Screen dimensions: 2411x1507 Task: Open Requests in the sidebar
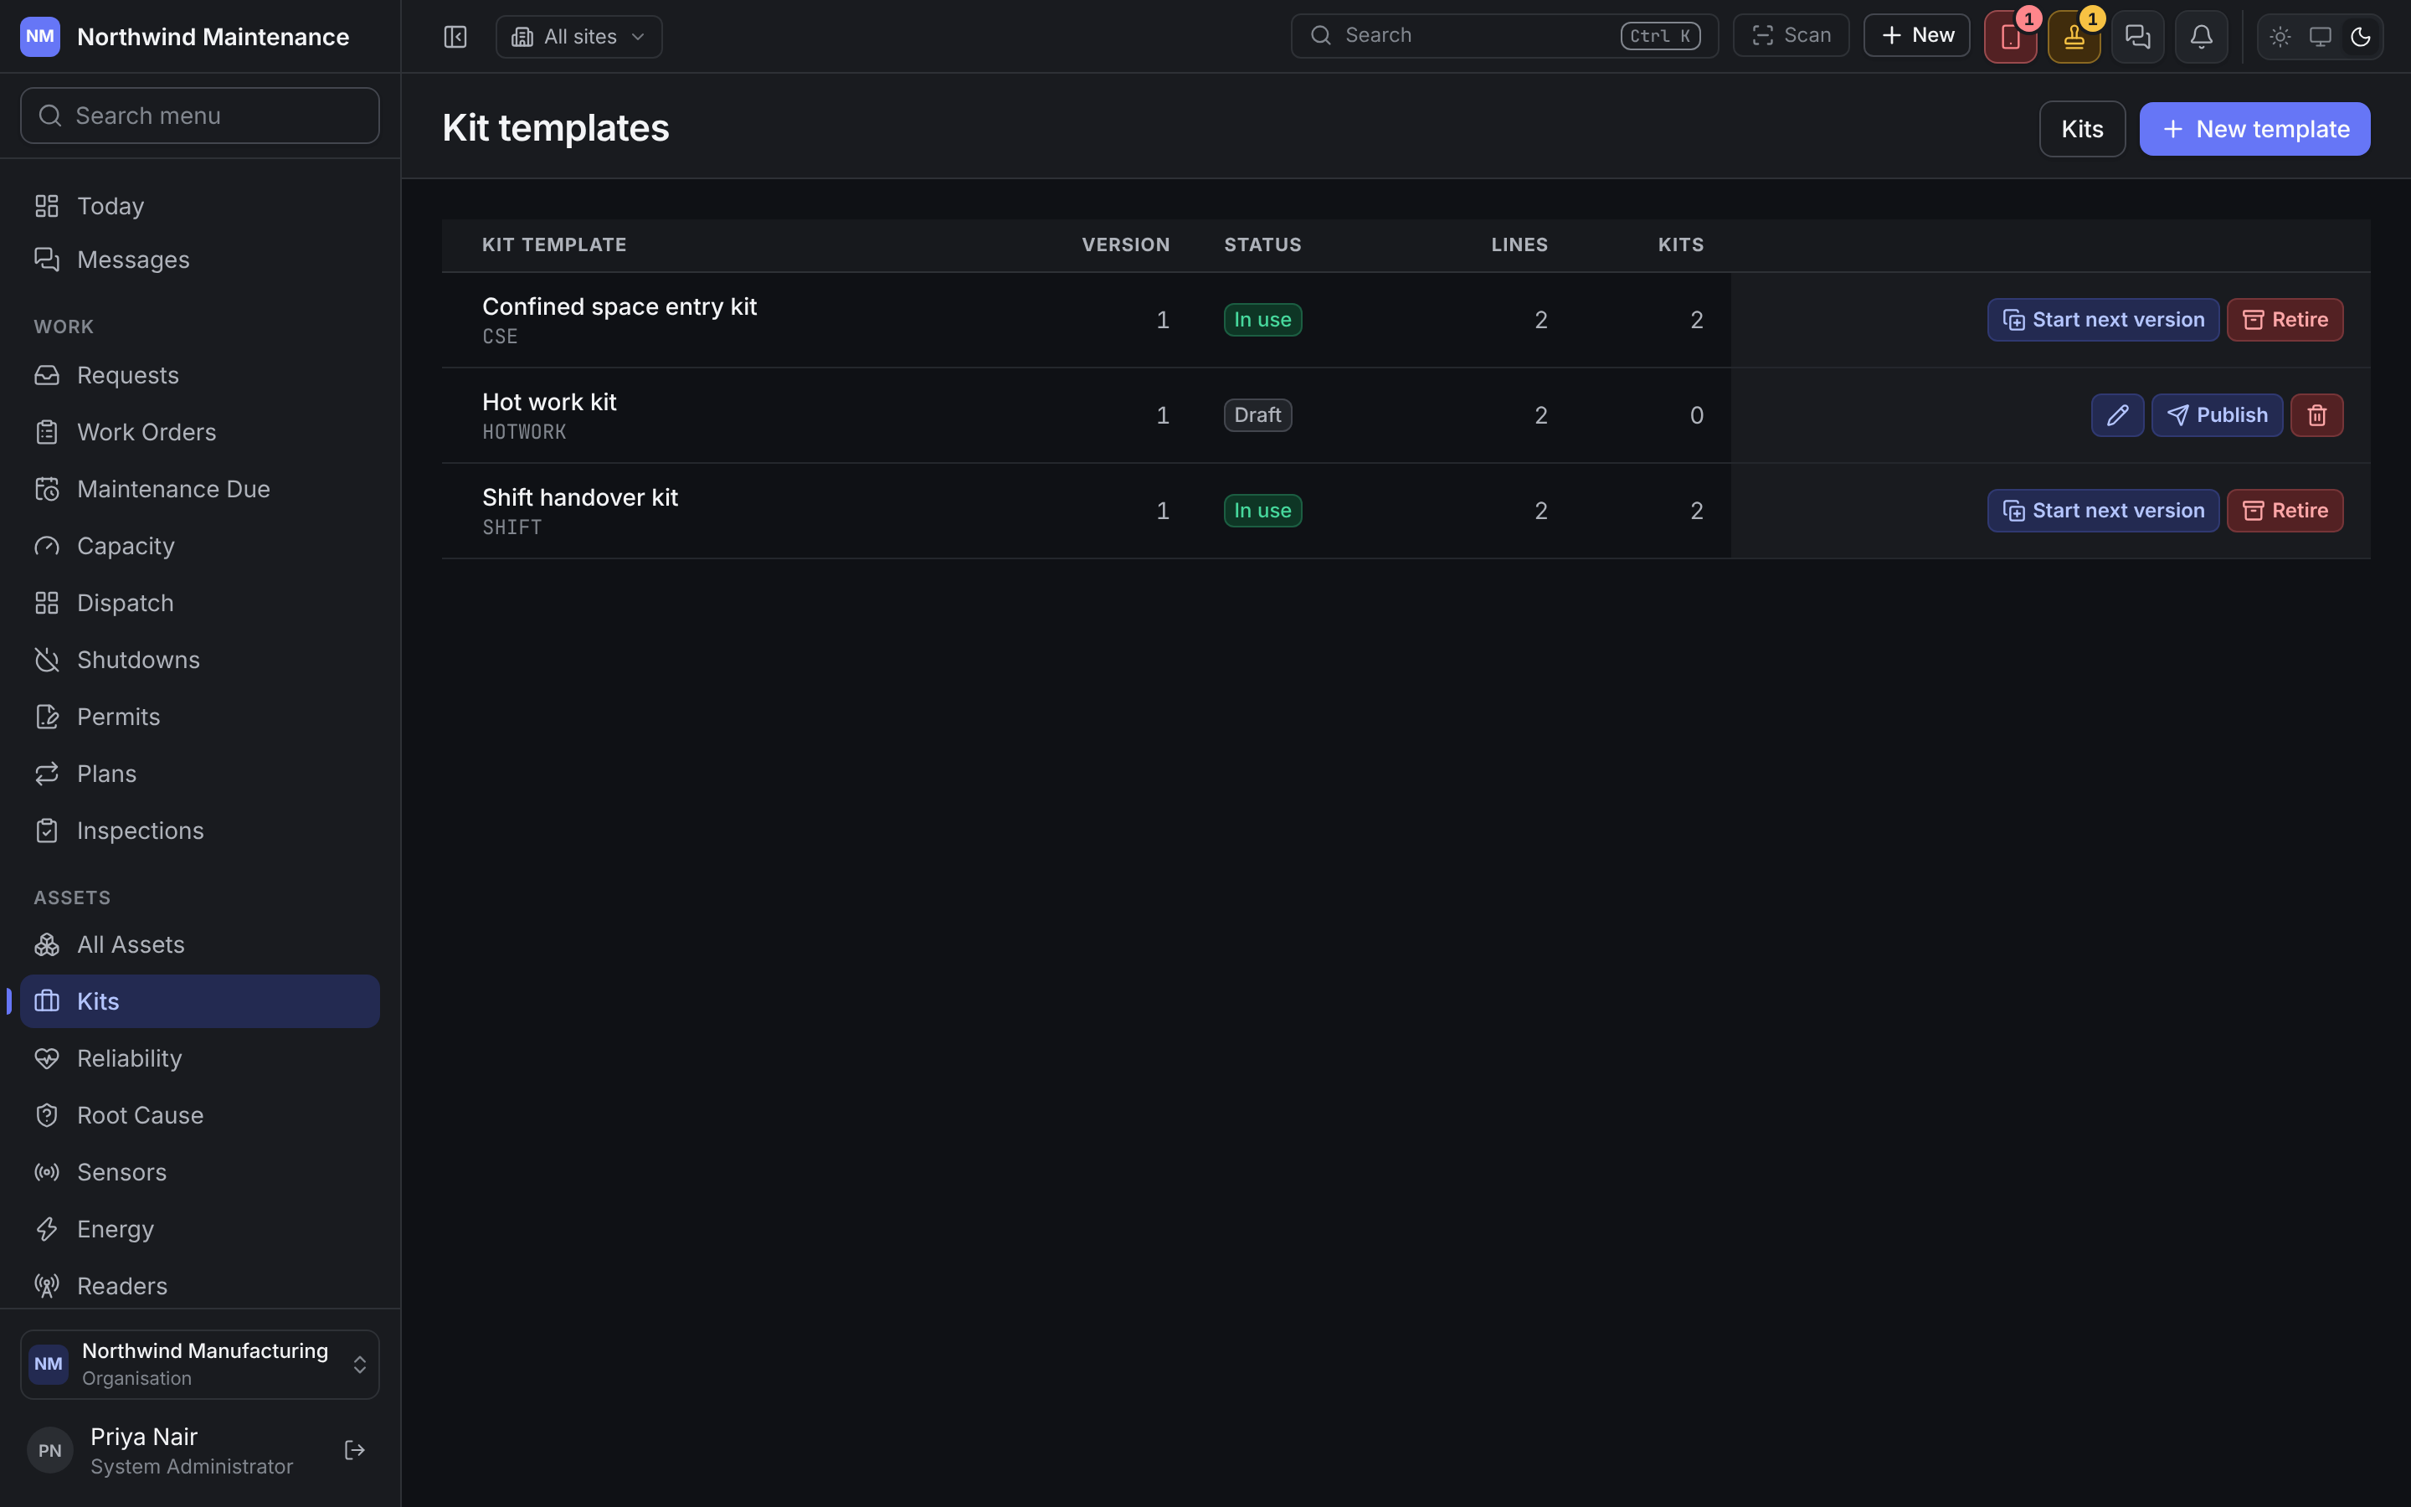point(200,376)
